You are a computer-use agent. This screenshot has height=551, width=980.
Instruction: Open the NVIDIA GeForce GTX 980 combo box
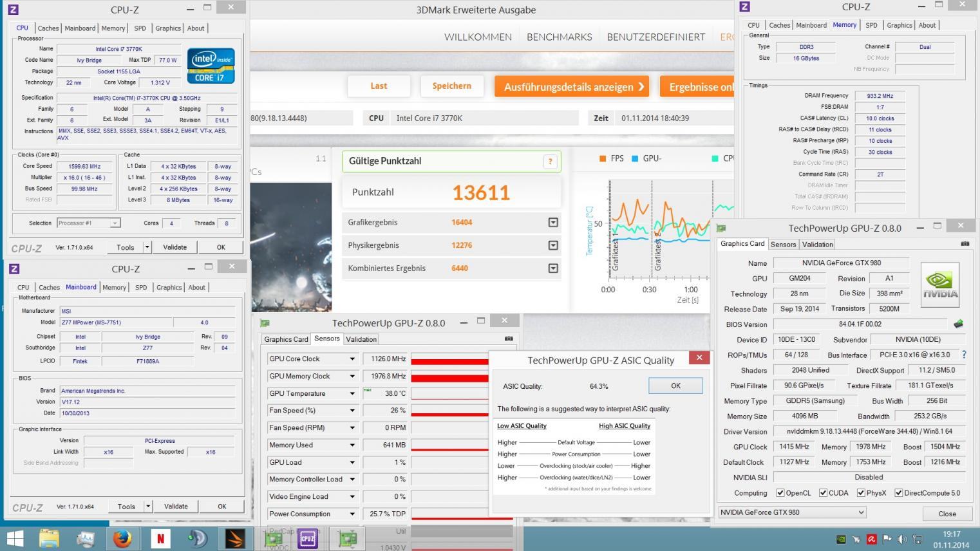point(793,512)
